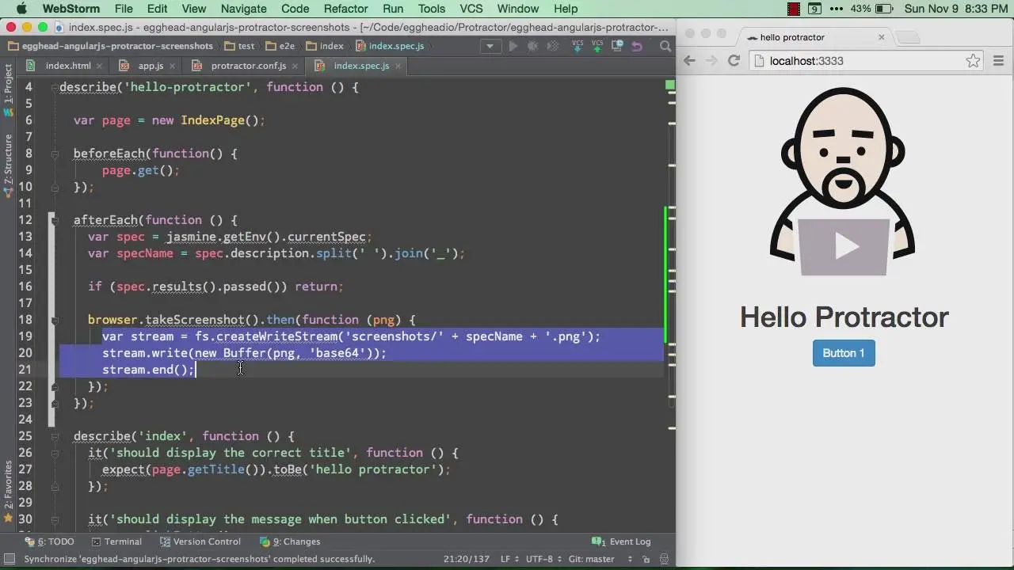This screenshot has width=1014, height=570.
Task: Open the Run menu
Action: (393, 9)
